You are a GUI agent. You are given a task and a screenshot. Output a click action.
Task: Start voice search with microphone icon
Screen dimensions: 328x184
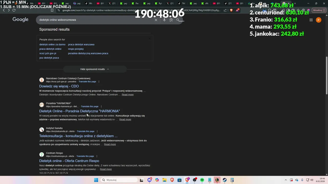tap(164, 20)
